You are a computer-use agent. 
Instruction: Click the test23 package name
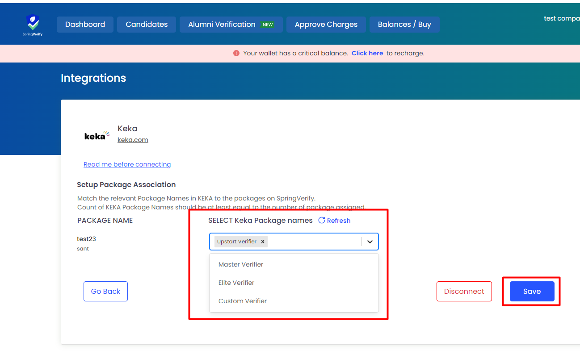(86, 239)
